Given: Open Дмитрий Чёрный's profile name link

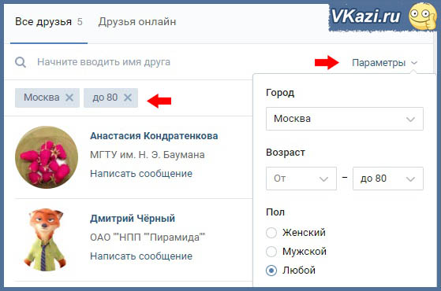Looking at the screenshot, I should tap(133, 219).
